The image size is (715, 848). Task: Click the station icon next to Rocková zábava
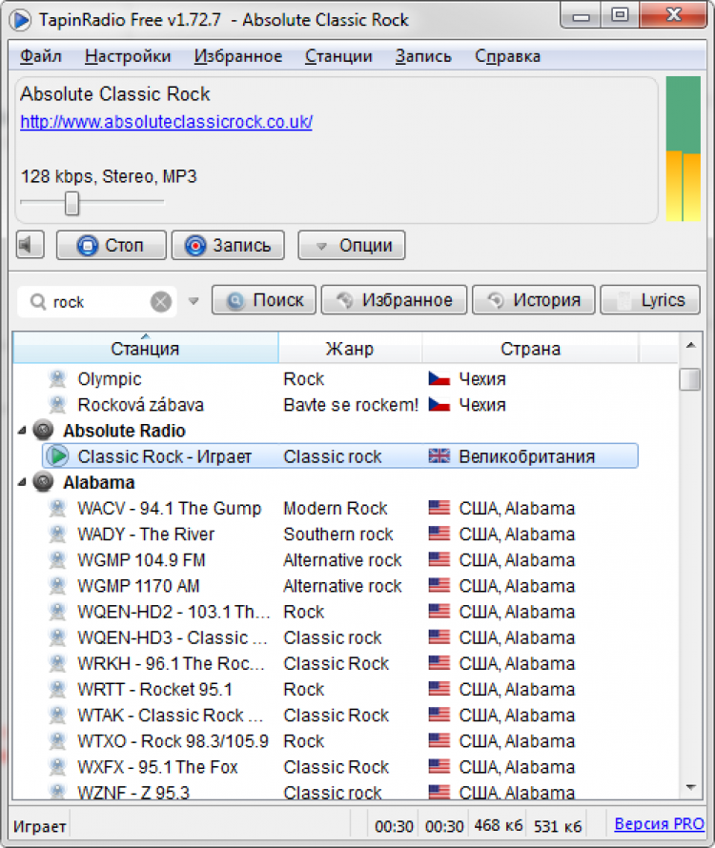(57, 404)
